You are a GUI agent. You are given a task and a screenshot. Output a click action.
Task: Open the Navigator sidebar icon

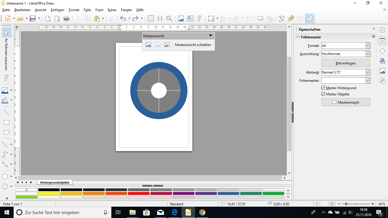[382, 81]
